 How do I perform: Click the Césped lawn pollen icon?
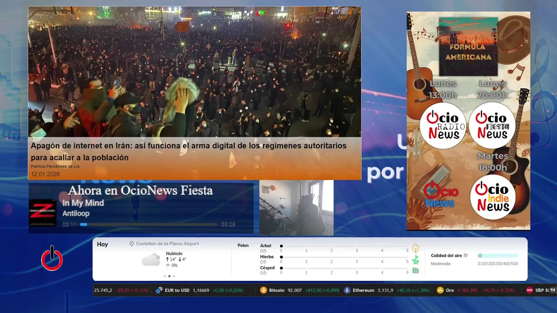coord(416,270)
